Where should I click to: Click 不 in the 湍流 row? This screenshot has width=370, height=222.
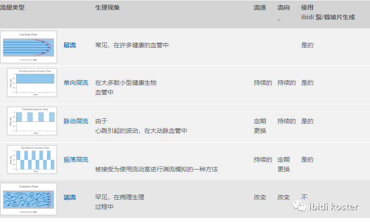coord(304,197)
